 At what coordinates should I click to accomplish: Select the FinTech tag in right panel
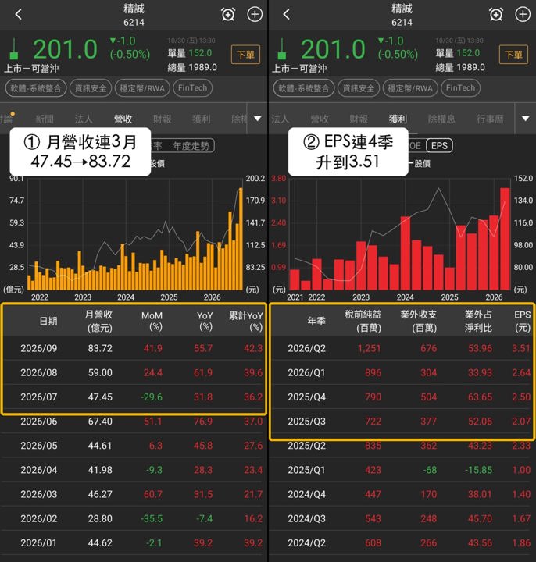(461, 88)
